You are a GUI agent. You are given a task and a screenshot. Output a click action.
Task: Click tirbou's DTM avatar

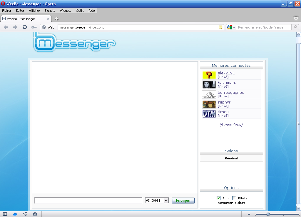(209, 114)
